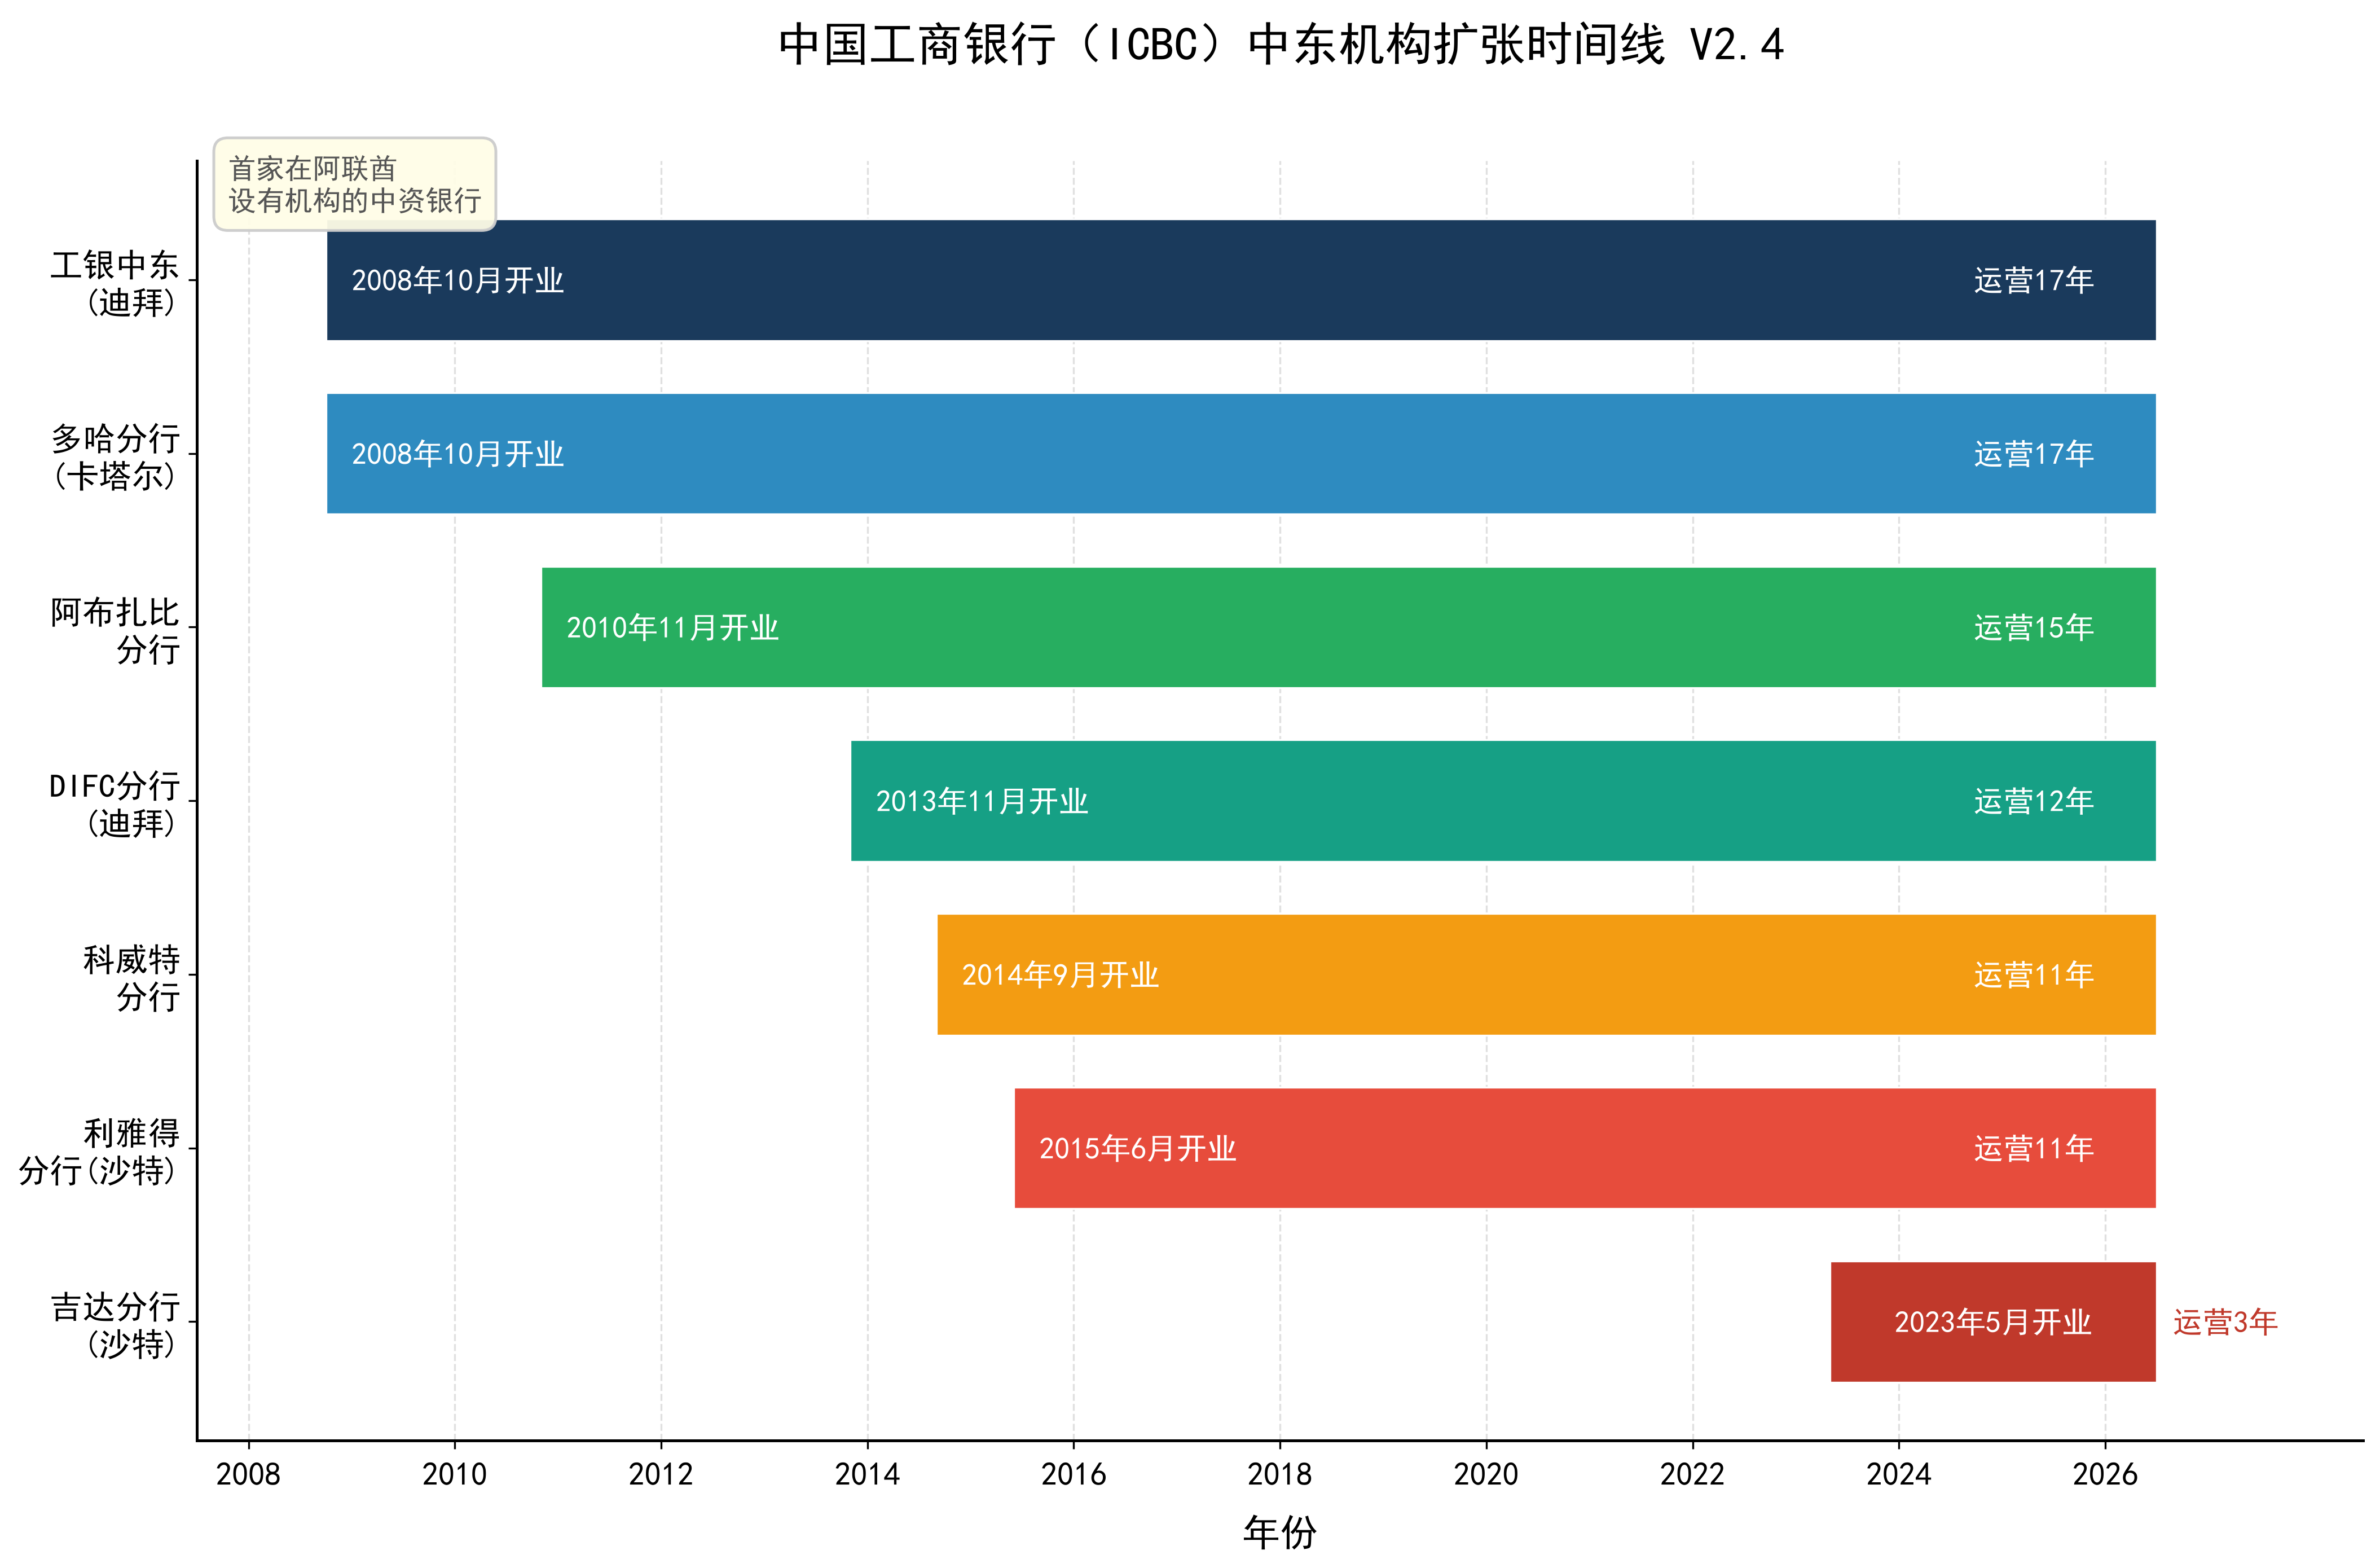
Task: Click '运营17年' in the 工银中东 bar
Action: pos(2034,281)
